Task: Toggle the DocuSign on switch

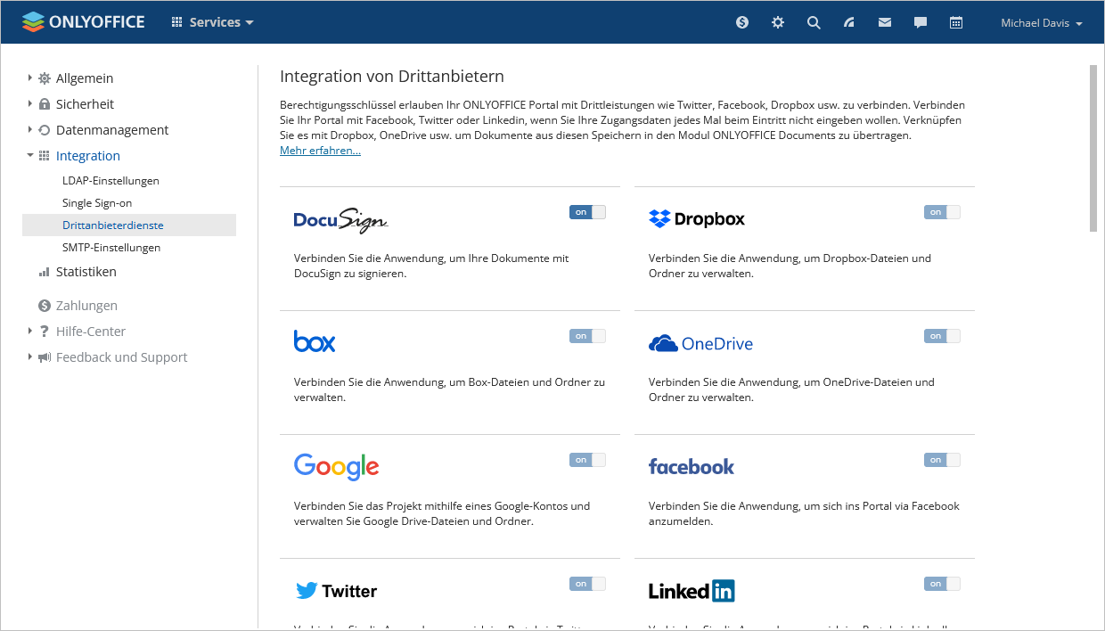Action: tap(587, 212)
